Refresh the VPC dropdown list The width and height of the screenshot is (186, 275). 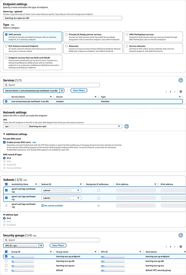point(127,126)
